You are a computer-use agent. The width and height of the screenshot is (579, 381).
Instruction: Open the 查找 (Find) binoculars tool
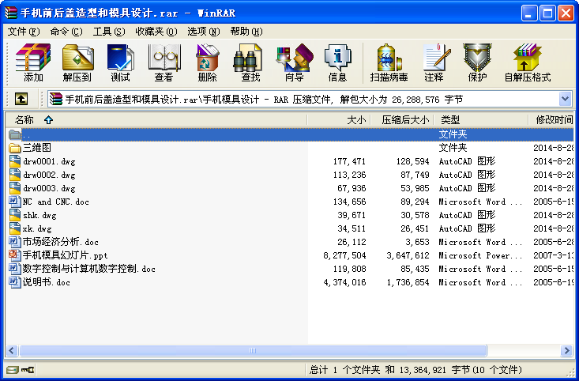pyautogui.click(x=250, y=62)
